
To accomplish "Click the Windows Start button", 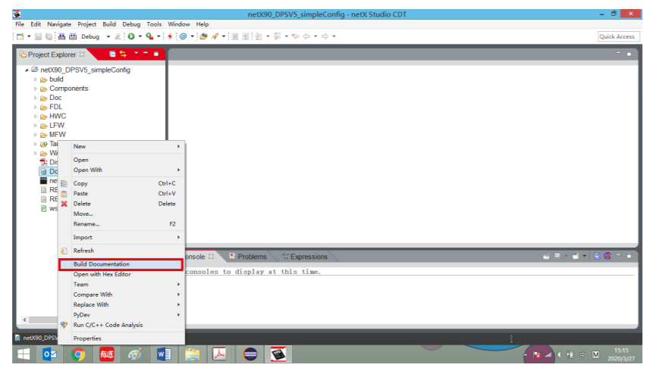I will coord(24,354).
